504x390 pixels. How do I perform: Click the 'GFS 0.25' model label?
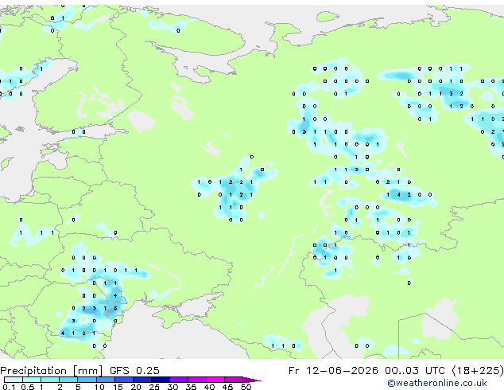pyautogui.click(x=134, y=371)
